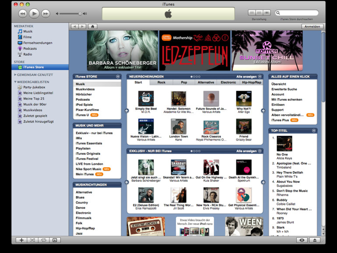The height and width of the screenshot is (253, 337).
Task: Open the Barbara Schöneberger banner
Action: click(x=123, y=50)
